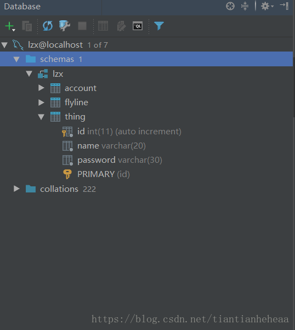Open Data Source Properties wrench icon

coord(65,26)
